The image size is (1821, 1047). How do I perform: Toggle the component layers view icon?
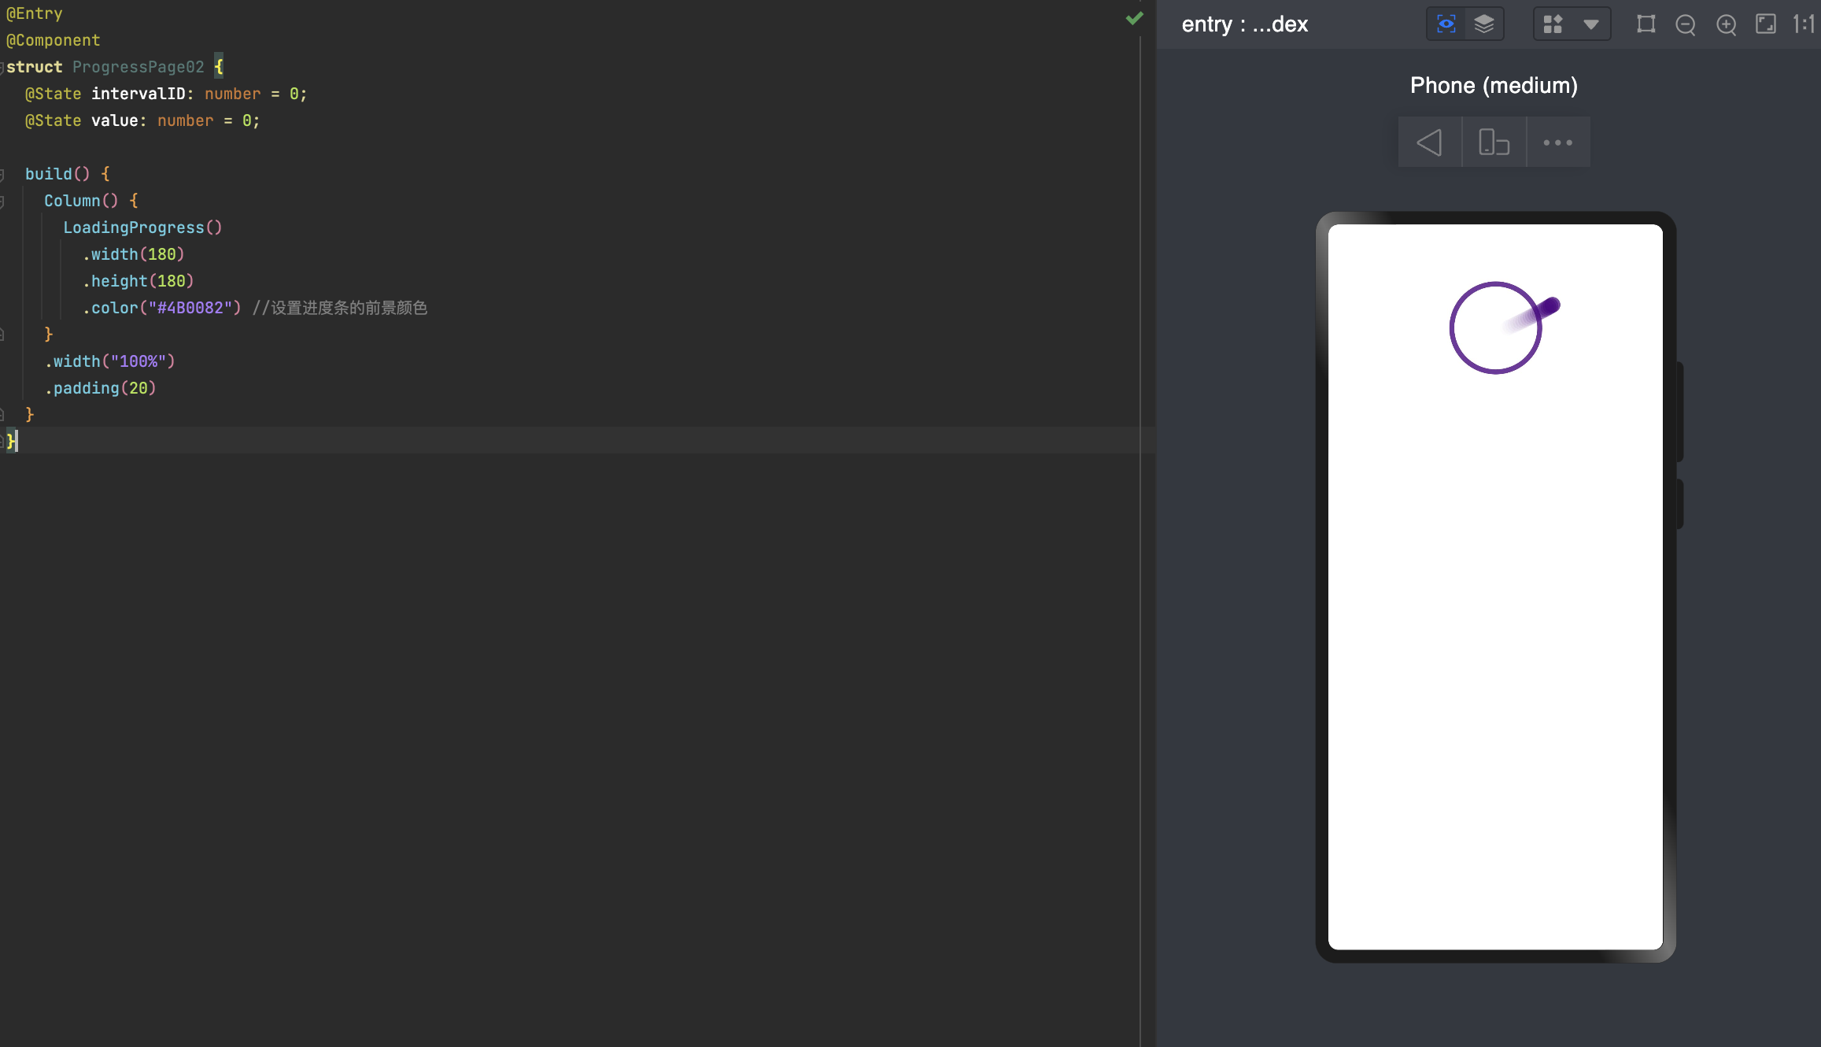(x=1484, y=24)
